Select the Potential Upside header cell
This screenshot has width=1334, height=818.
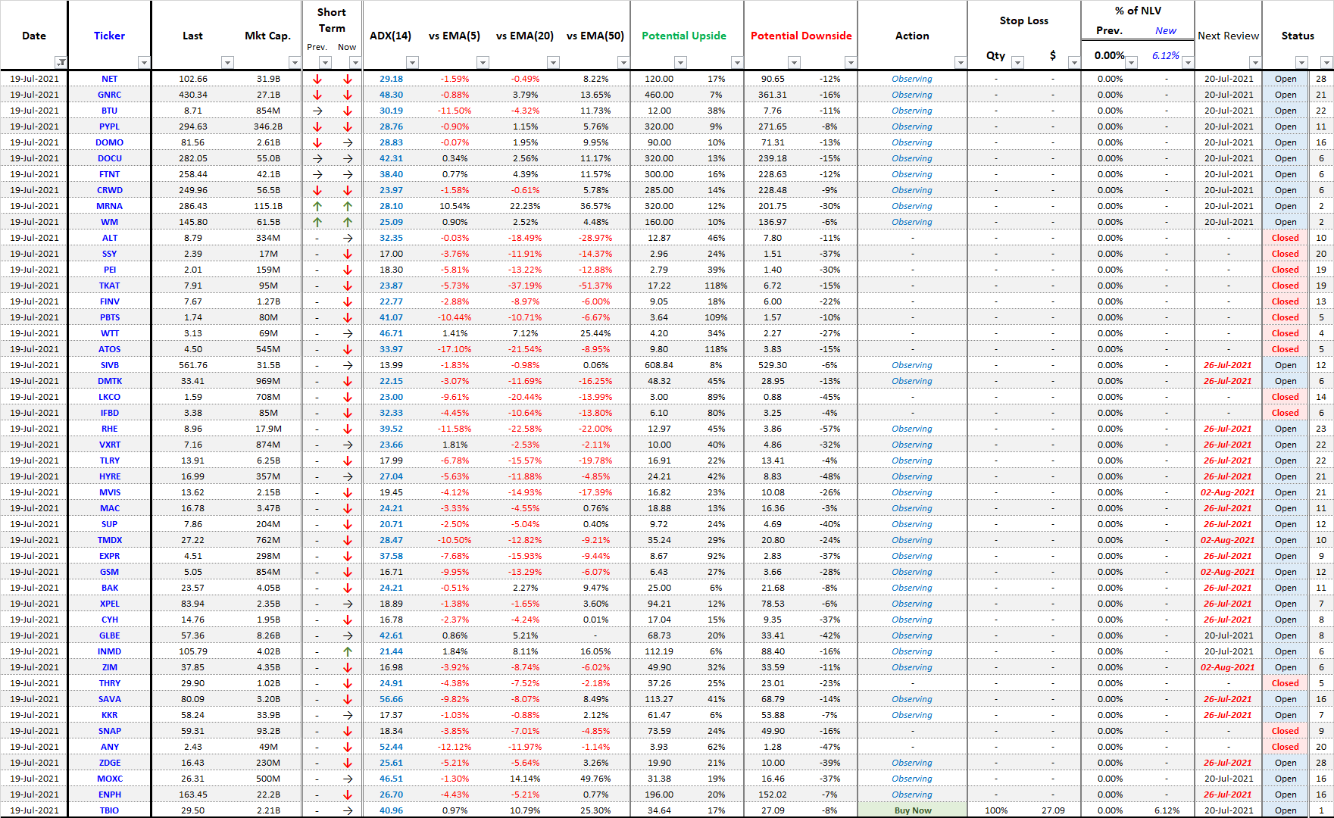[x=684, y=36]
